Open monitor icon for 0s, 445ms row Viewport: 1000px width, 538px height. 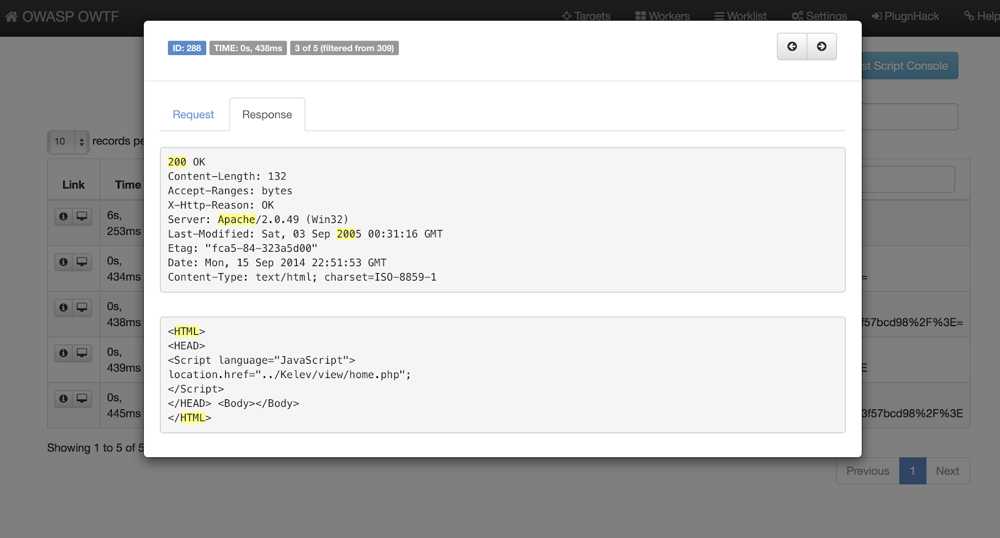pos(82,399)
